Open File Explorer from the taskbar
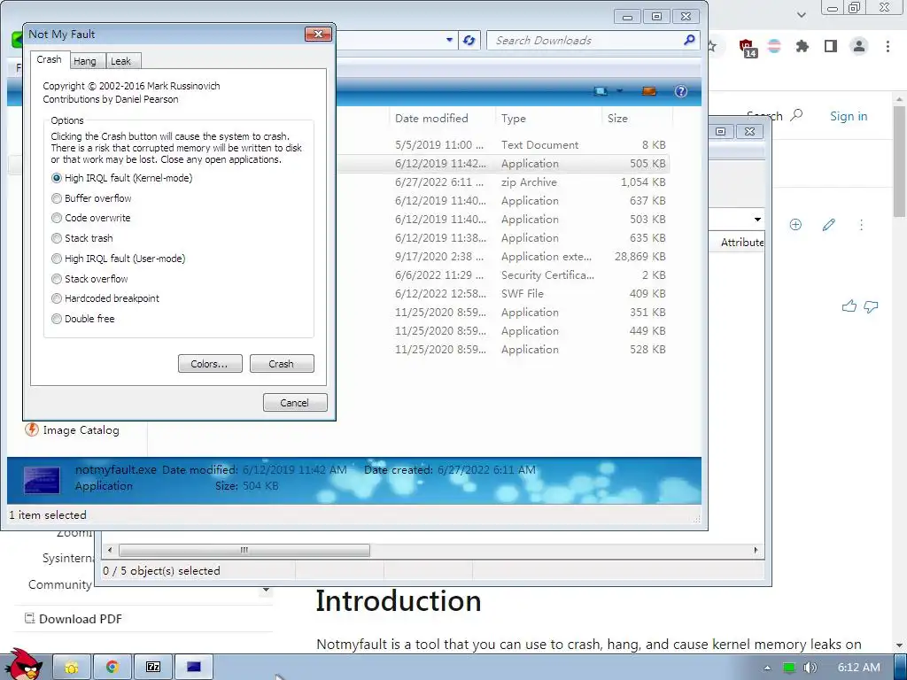 click(x=72, y=668)
